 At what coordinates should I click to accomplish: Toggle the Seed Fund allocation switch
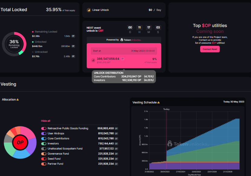(x=44, y=159)
